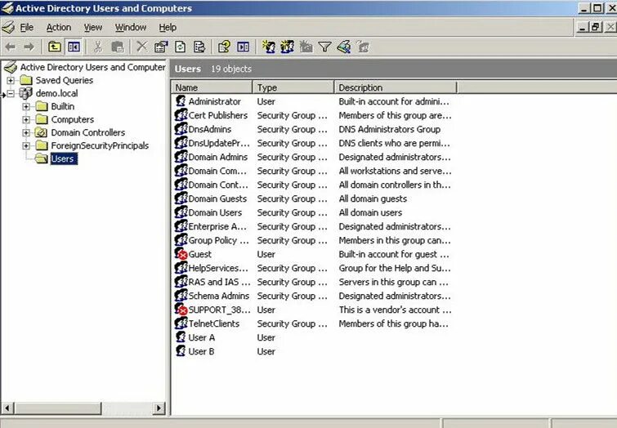Click the Help question mark toolbar icon
This screenshot has width=617, height=428.
[x=224, y=47]
